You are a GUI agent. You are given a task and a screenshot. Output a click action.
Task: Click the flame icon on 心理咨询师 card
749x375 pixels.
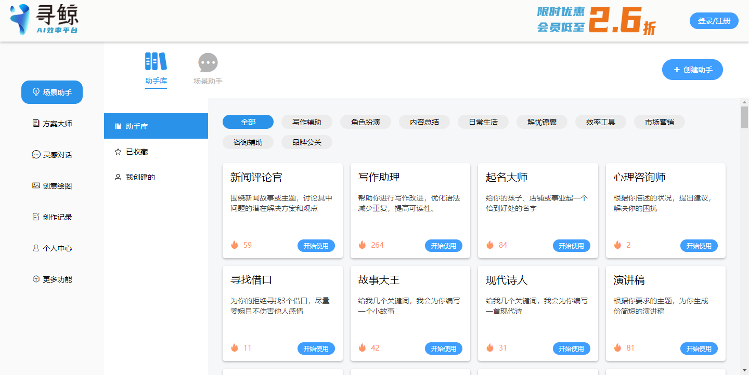[617, 245]
